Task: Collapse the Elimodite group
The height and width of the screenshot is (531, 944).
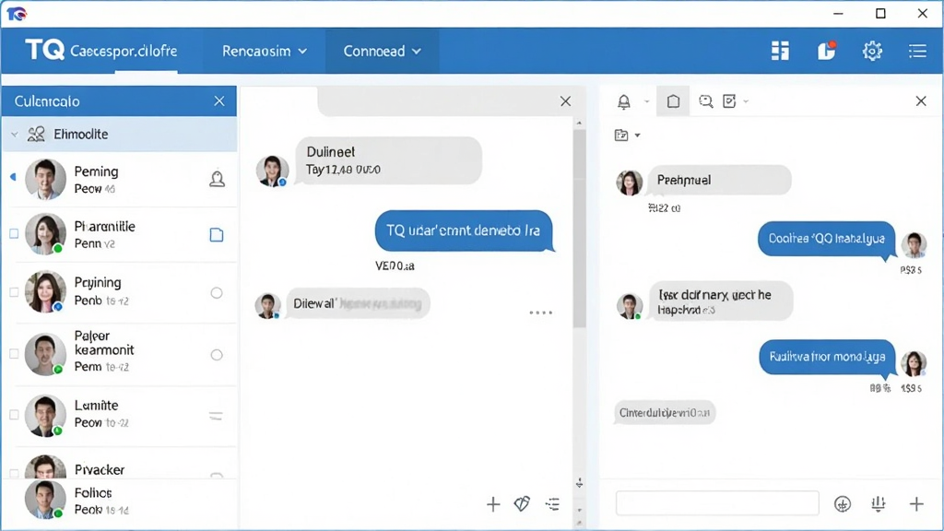Action: (15, 135)
